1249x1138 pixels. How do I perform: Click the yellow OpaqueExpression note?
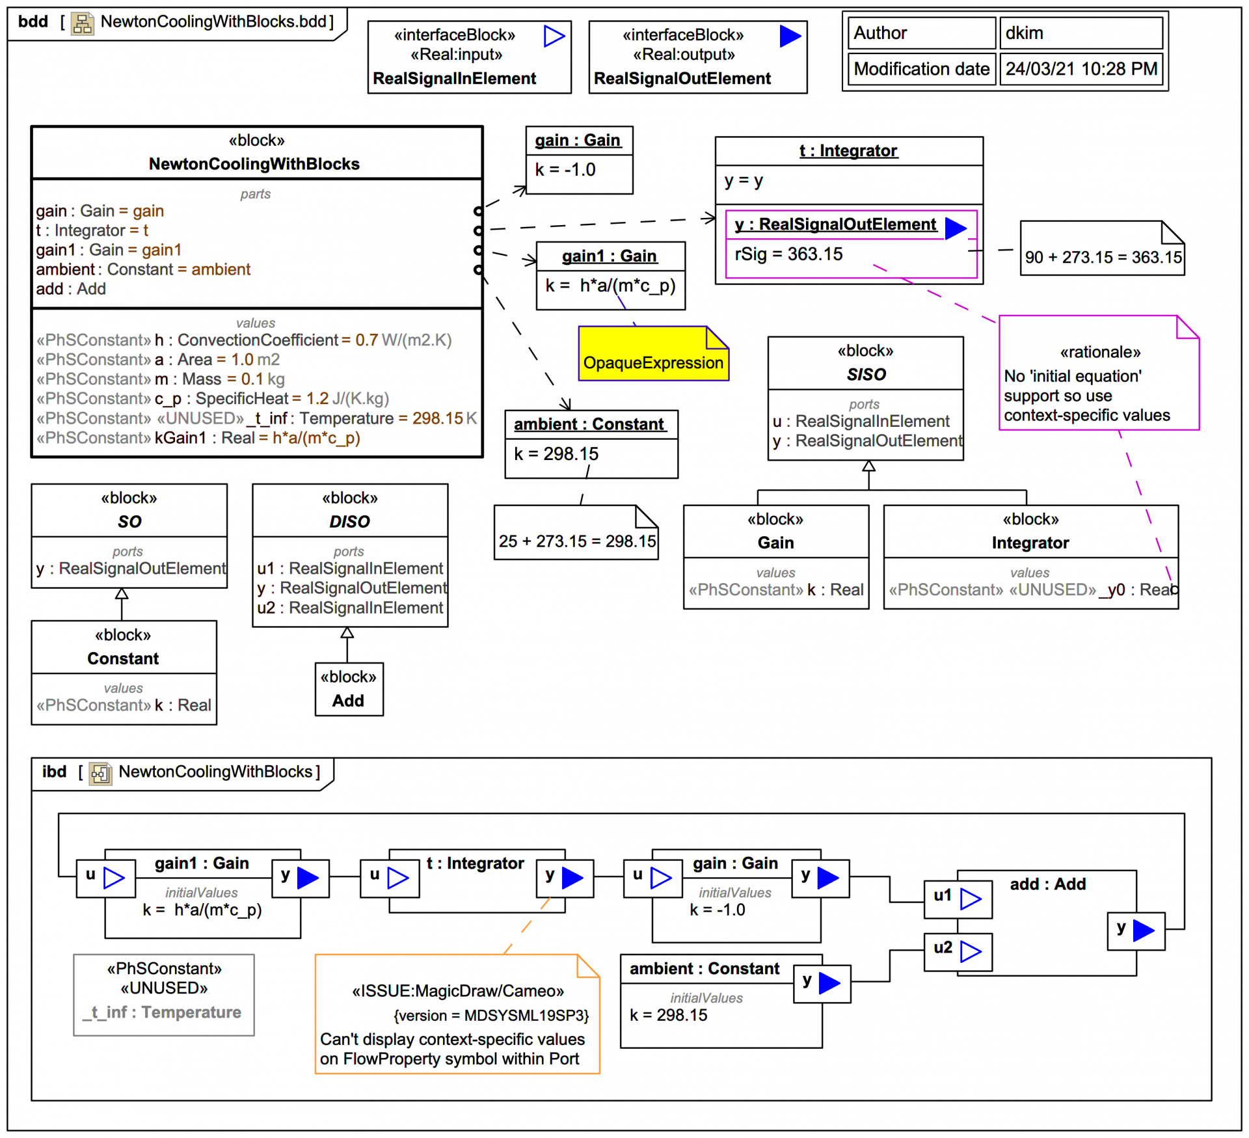pos(652,355)
